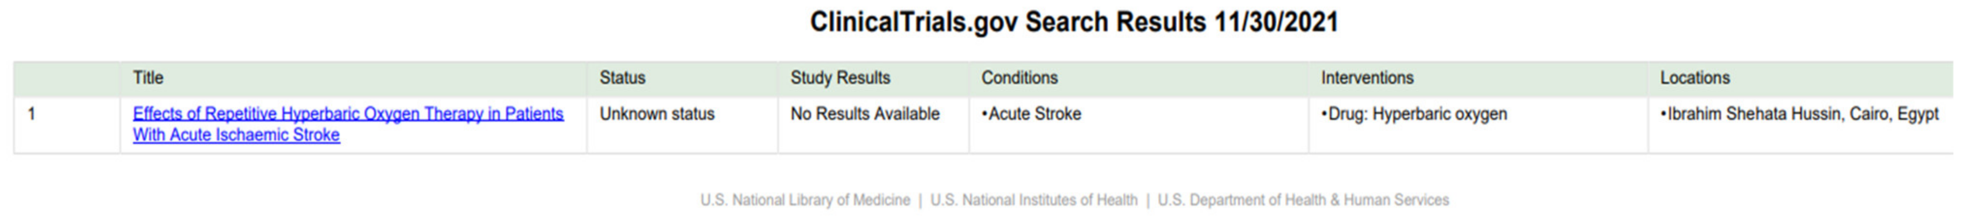Click the blank header cell above row number
This screenshot has height=219, width=1965.
coord(66,77)
